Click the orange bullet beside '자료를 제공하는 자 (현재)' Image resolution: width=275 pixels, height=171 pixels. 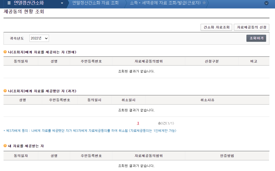click(5, 52)
